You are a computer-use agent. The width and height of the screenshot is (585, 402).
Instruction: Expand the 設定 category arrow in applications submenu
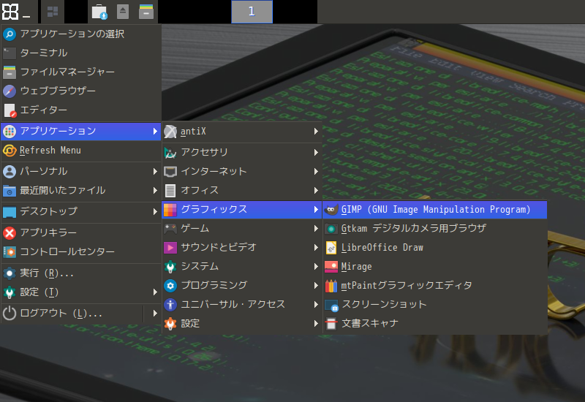(316, 324)
